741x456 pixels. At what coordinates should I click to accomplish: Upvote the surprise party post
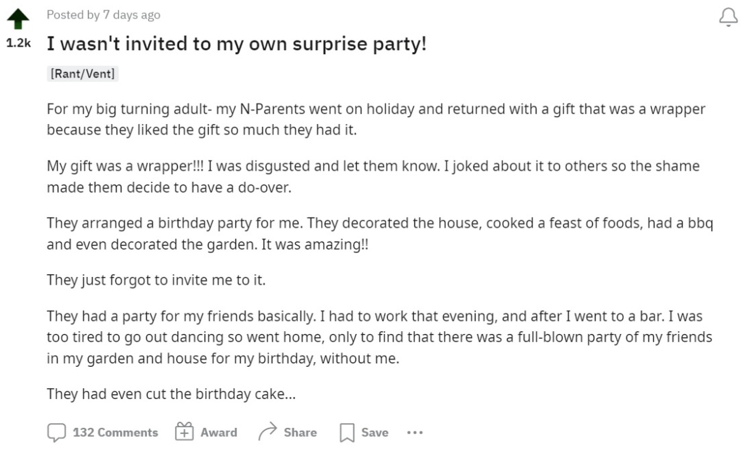tap(18, 19)
